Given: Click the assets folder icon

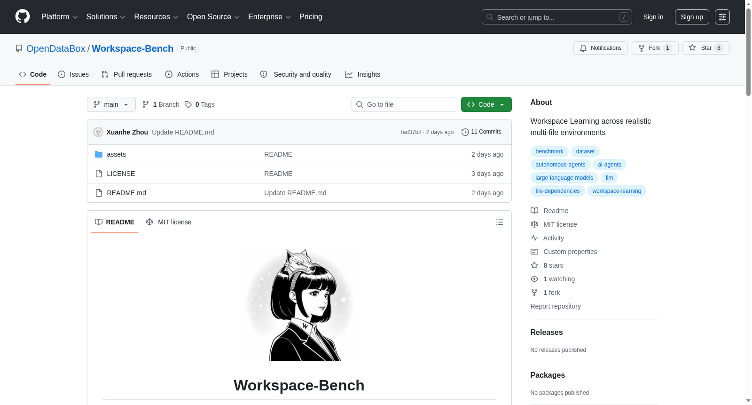Looking at the screenshot, I should (99, 154).
